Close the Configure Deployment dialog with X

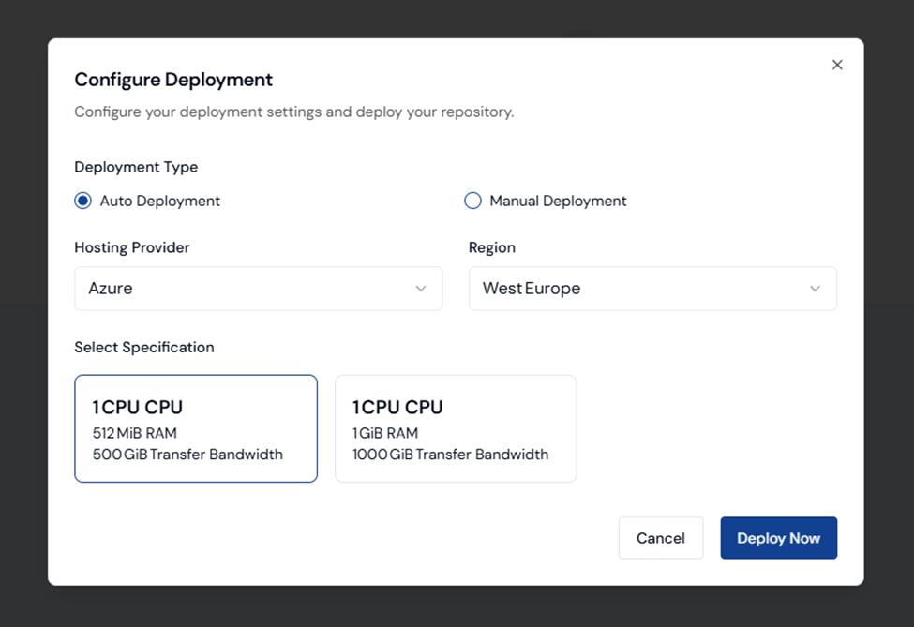click(837, 65)
